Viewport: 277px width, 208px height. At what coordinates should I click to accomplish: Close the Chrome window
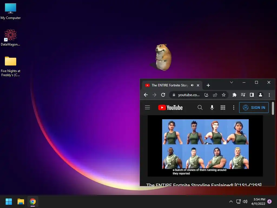(269, 82)
